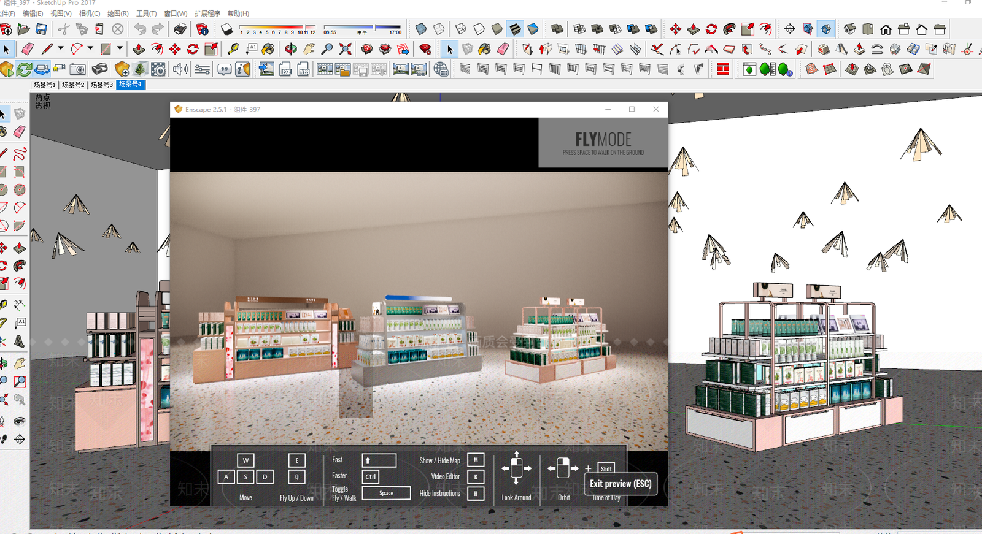Select the Freehand tool in the left toolbar

coord(20,153)
